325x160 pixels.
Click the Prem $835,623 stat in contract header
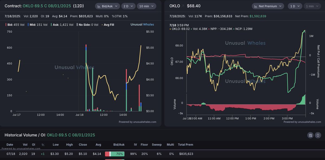(x=81, y=16)
